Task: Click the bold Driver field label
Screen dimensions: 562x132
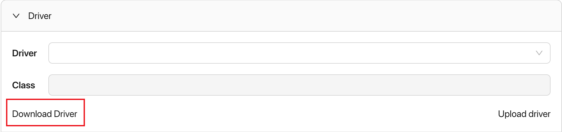Action: [x=25, y=53]
